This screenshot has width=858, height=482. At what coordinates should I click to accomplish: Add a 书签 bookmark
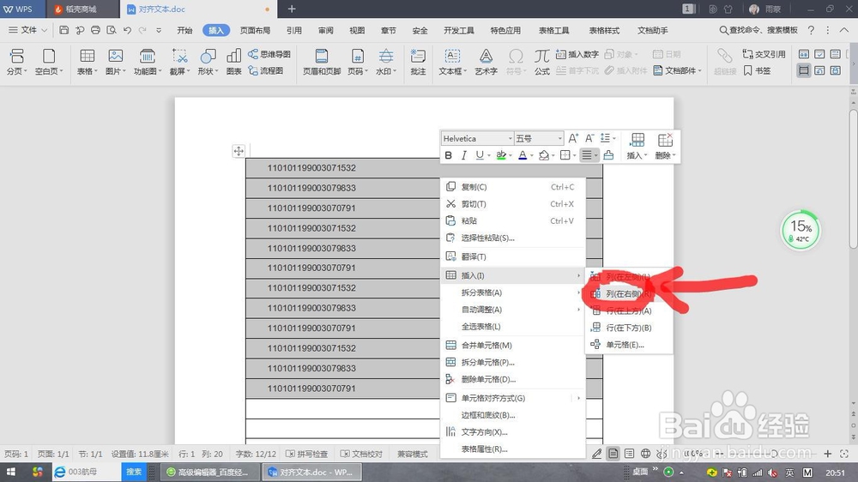[x=758, y=70]
